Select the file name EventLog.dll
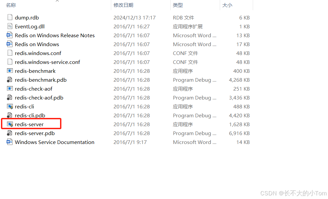 point(30,26)
